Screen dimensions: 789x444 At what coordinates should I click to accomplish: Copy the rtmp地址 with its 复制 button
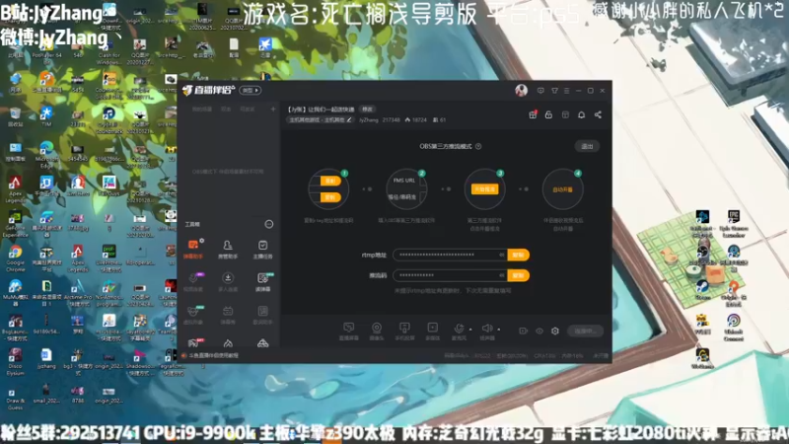[519, 255]
